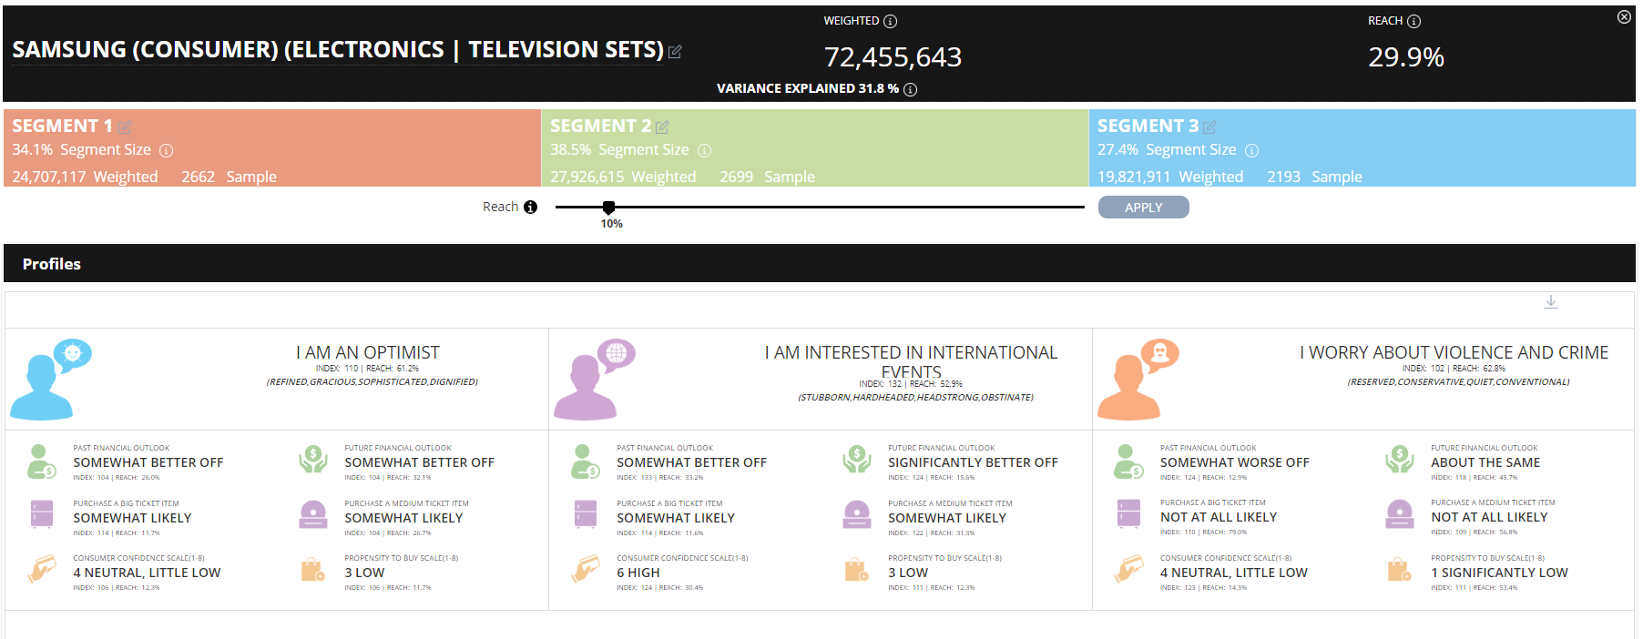Click Past Financial Outlook icon in international events profile

pos(585,461)
